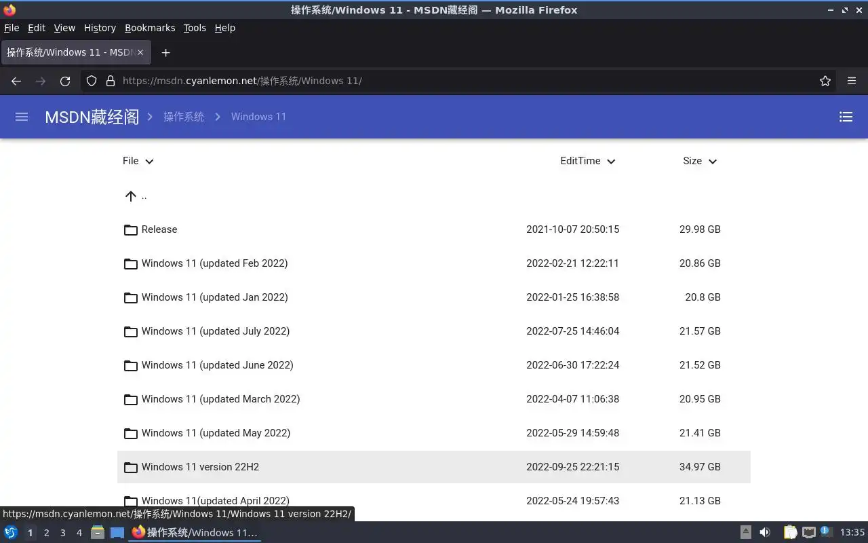Click the 2021-10-07 20:50:15 edit time
868x543 pixels.
572,229
